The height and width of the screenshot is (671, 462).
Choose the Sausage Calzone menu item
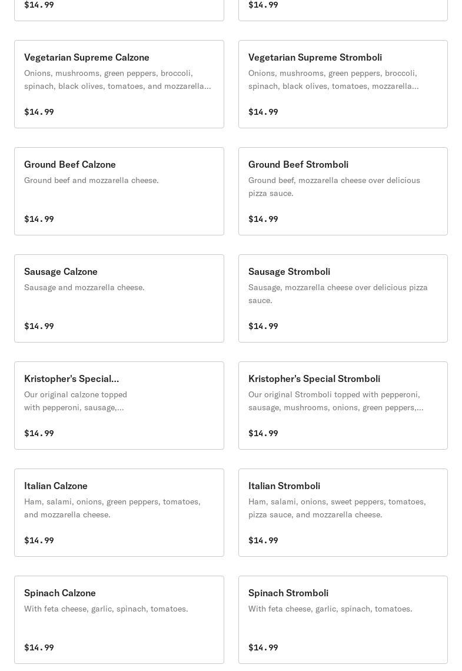[x=119, y=298]
